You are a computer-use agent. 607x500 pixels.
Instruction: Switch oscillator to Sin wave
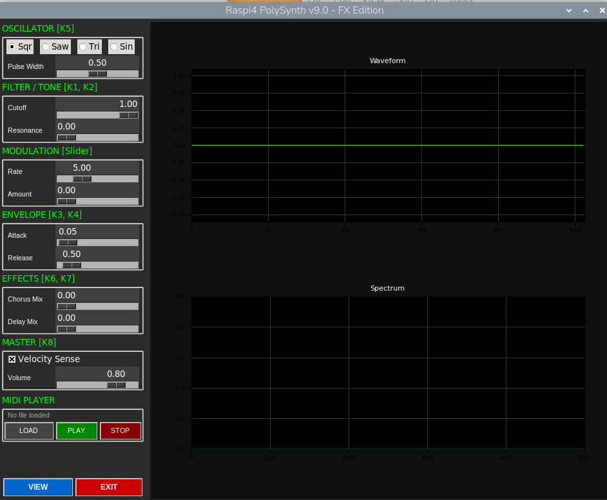click(121, 46)
